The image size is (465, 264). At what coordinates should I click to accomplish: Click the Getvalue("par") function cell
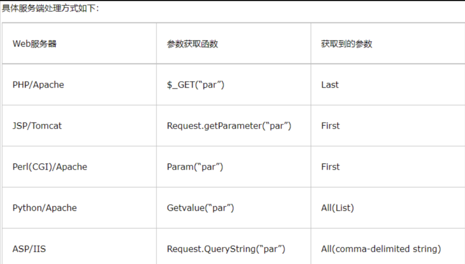[200, 208]
